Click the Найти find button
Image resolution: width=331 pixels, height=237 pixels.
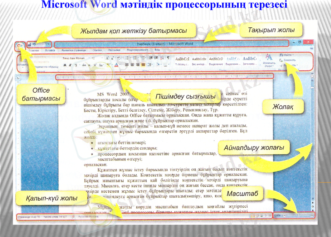(285, 55)
